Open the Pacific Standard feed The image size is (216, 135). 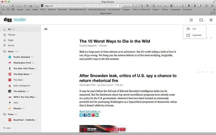[x=22, y=57]
